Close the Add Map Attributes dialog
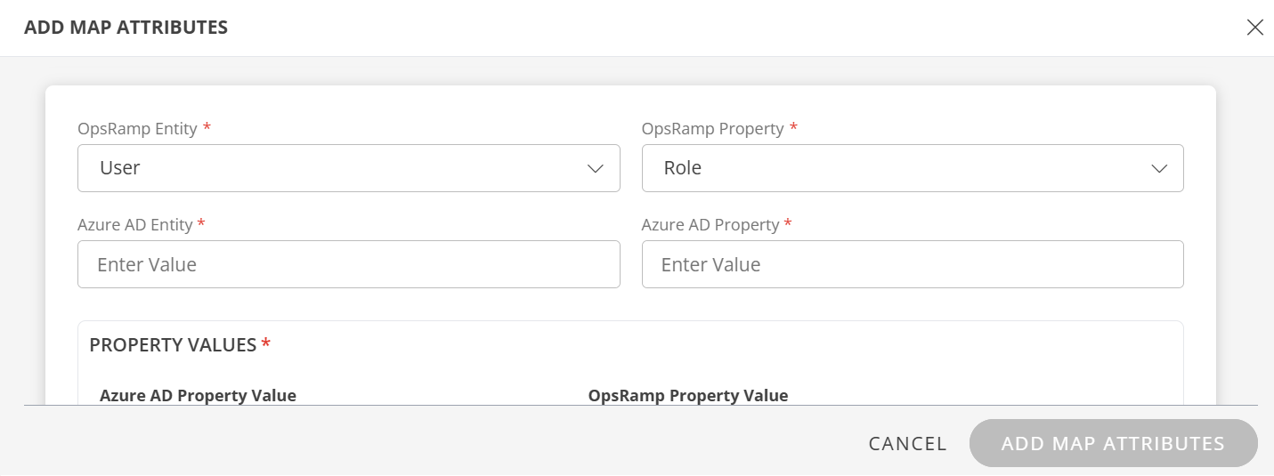 click(x=1254, y=28)
